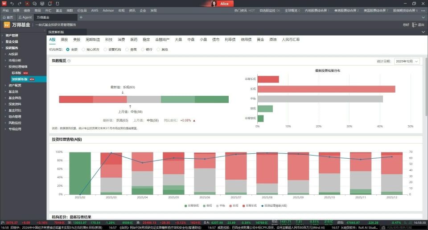Click the Agent tab
Screen dimensions: 428x230
click(x=25, y=17)
